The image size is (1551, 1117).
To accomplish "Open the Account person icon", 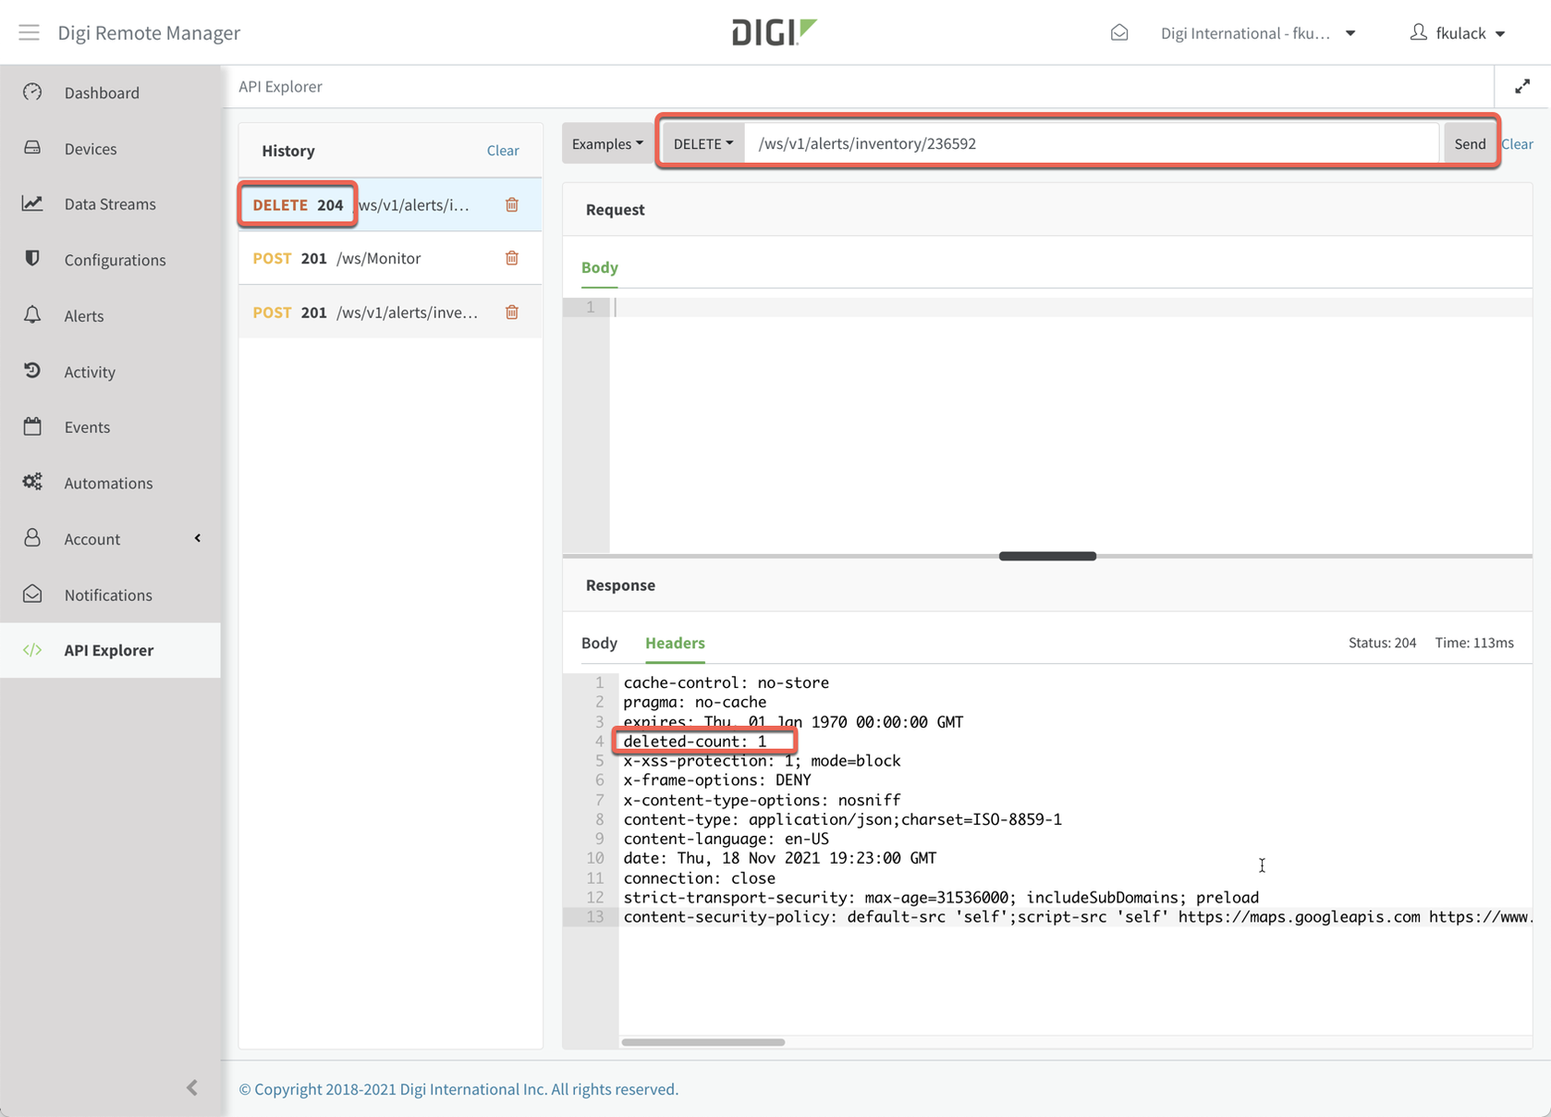I will (x=32, y=538).
